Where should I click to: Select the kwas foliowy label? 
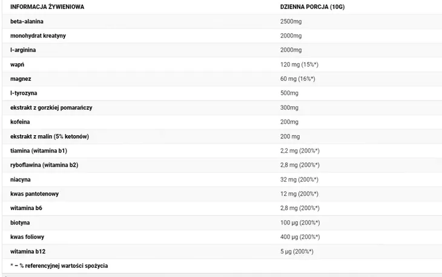pyautogui.click(x=27, y=237)
